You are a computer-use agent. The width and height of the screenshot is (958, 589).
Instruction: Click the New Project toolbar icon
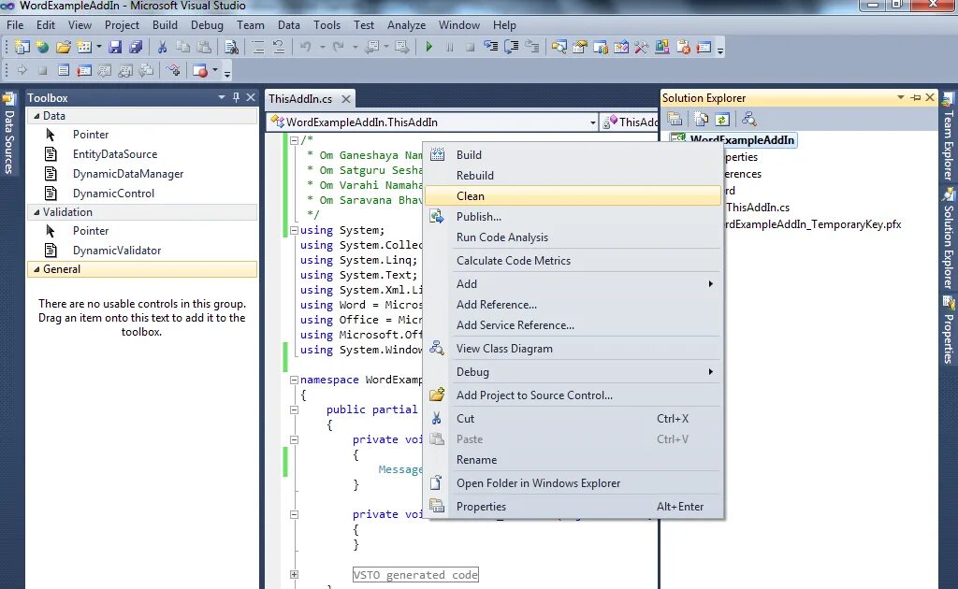22,47
